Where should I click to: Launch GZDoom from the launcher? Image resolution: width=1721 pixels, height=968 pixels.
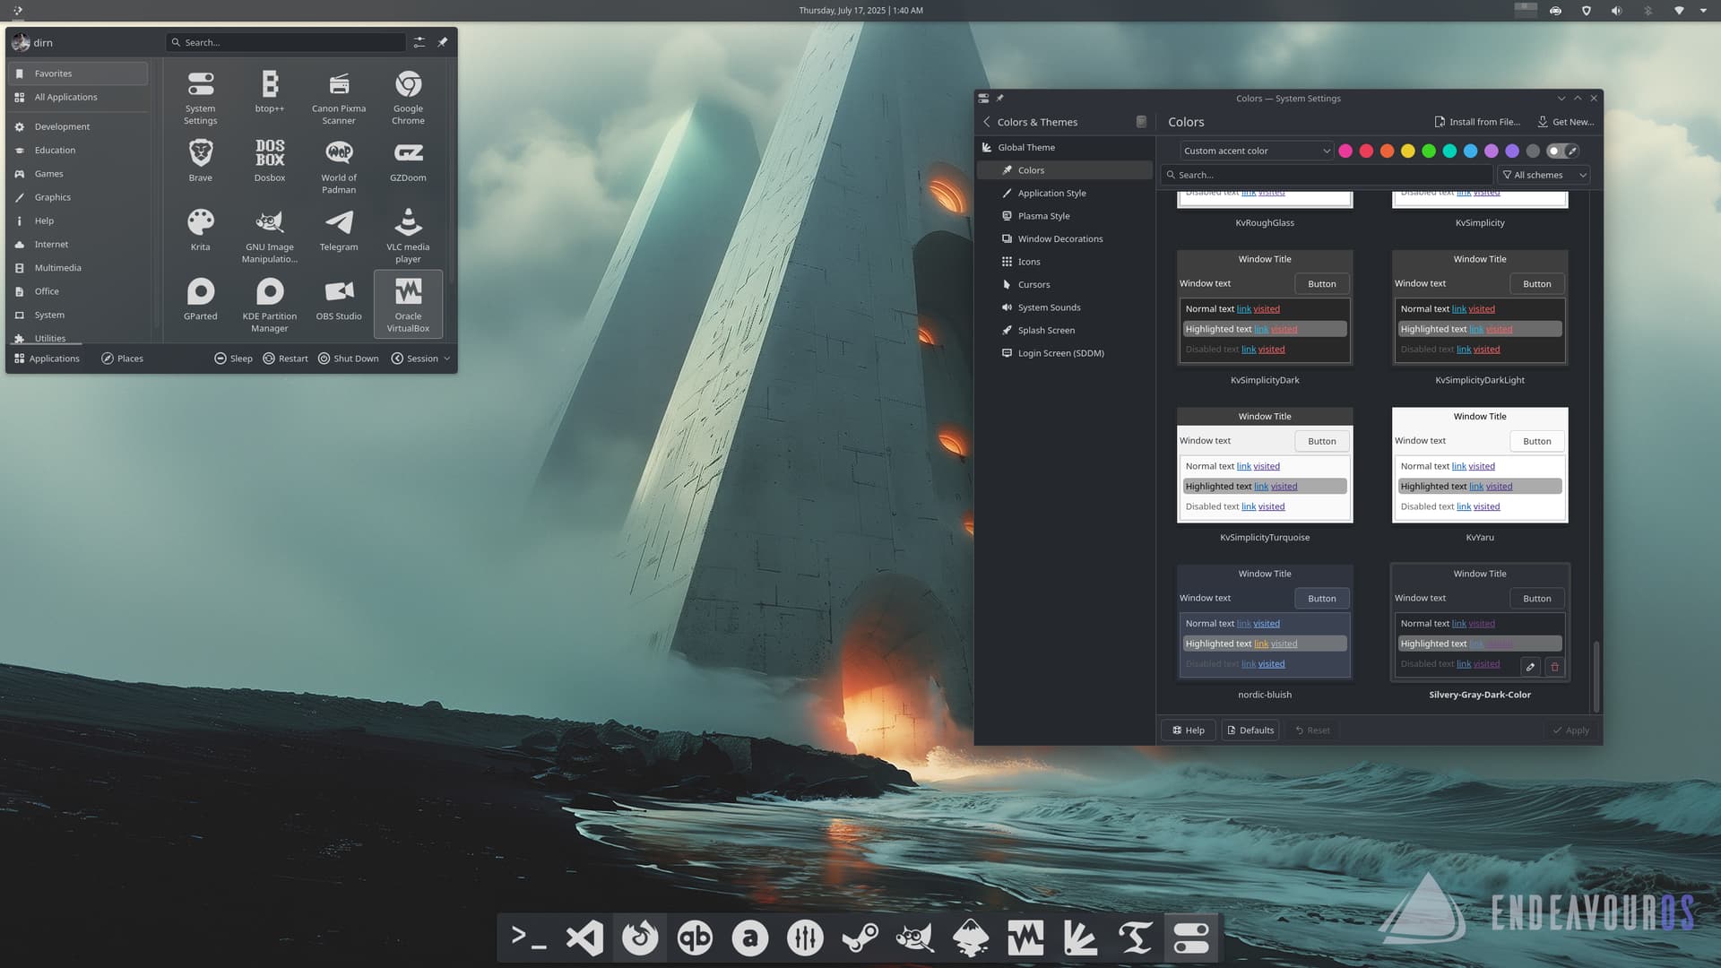408,160
